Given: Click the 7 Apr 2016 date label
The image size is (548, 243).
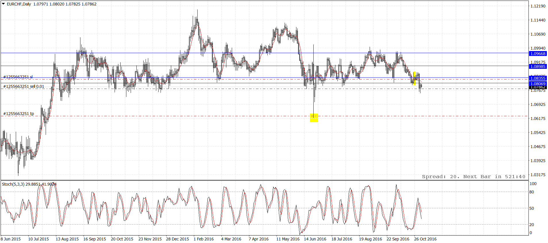Looking at the screenshot, I should click(258, 239).
